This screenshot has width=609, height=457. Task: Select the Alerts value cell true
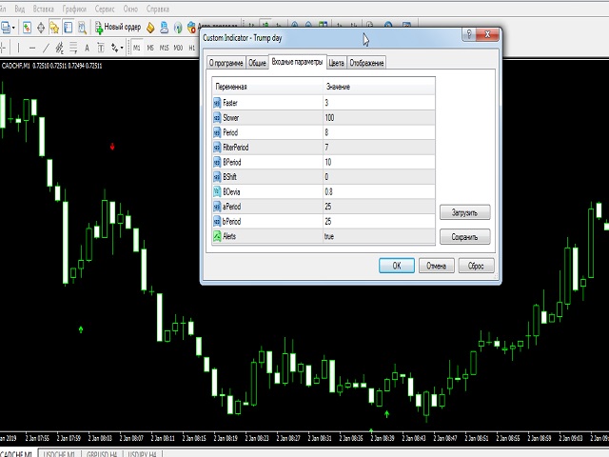point(379,236)
